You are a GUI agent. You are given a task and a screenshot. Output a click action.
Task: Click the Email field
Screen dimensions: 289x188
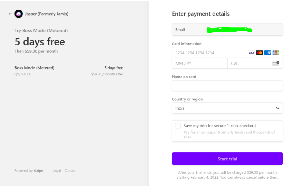[x=227, y=29]
